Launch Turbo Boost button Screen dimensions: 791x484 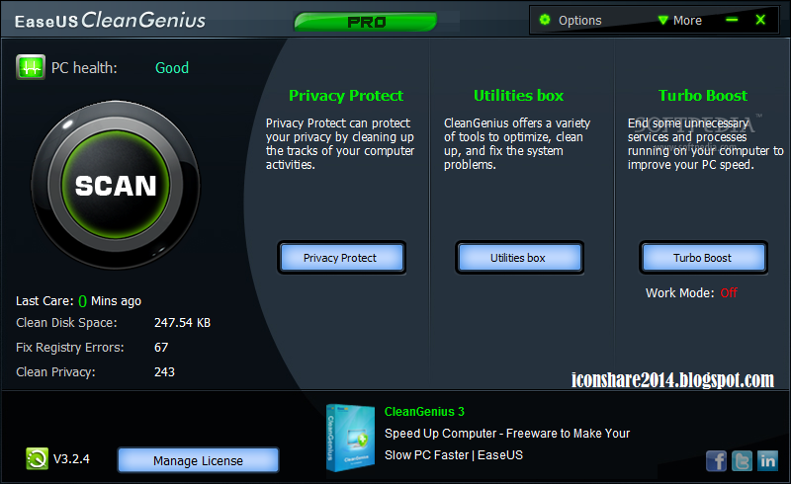[703, 258]
